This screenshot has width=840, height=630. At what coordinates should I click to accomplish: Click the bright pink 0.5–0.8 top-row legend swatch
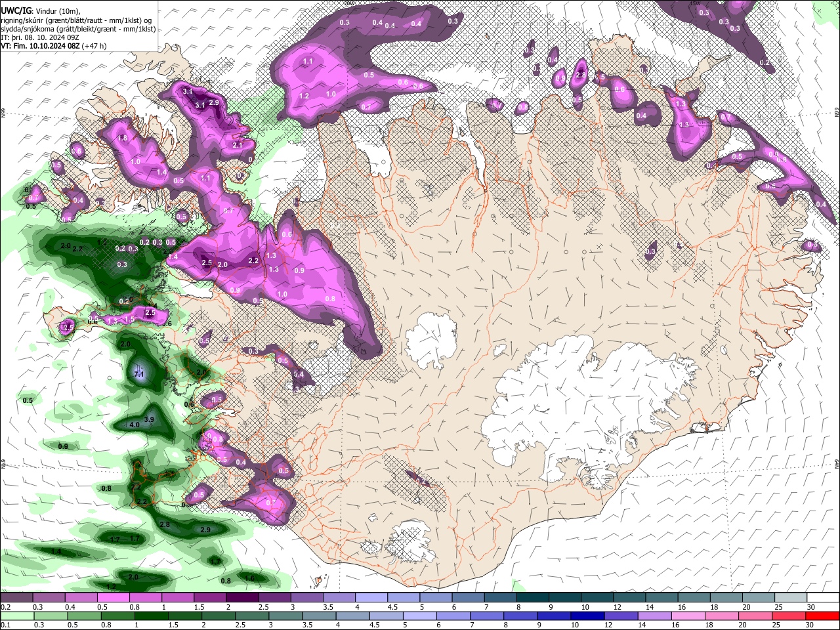pyautogui.click(x=114, y=598)
